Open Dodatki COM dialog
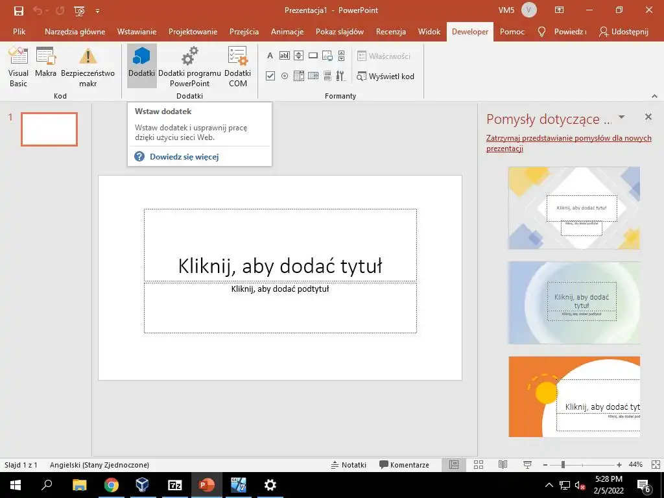Viewport: 664px width, 498px height. point(237,66)
